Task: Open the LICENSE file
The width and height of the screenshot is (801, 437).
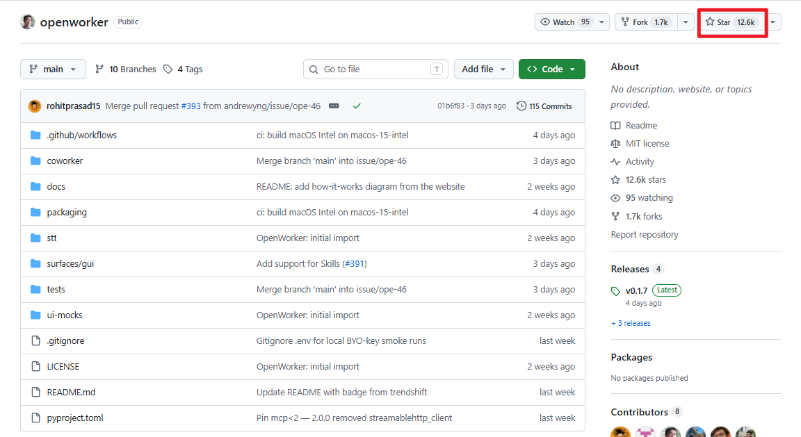Action: (x=63, y=367)
